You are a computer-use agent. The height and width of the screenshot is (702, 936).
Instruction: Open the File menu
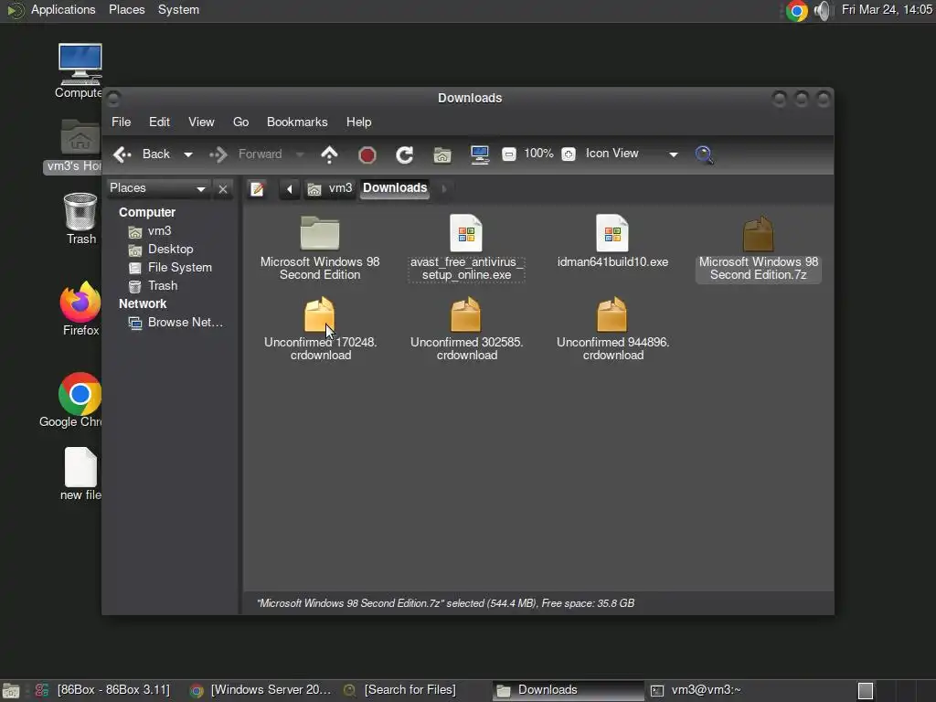[122, 122]
